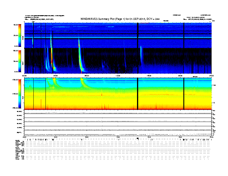Click the 24:00 tick label under RAD1 panel
The height and width of the screenshot is (176, 228).
pos(211,76)
